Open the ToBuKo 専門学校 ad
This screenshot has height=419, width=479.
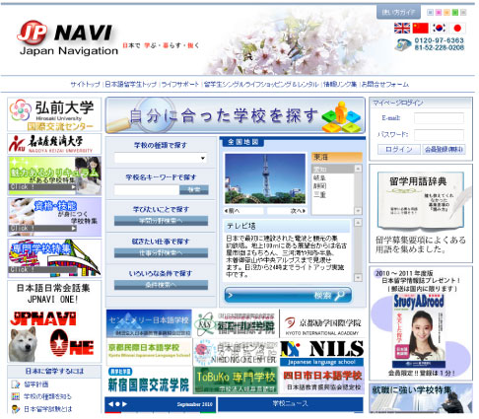[236, 381]
